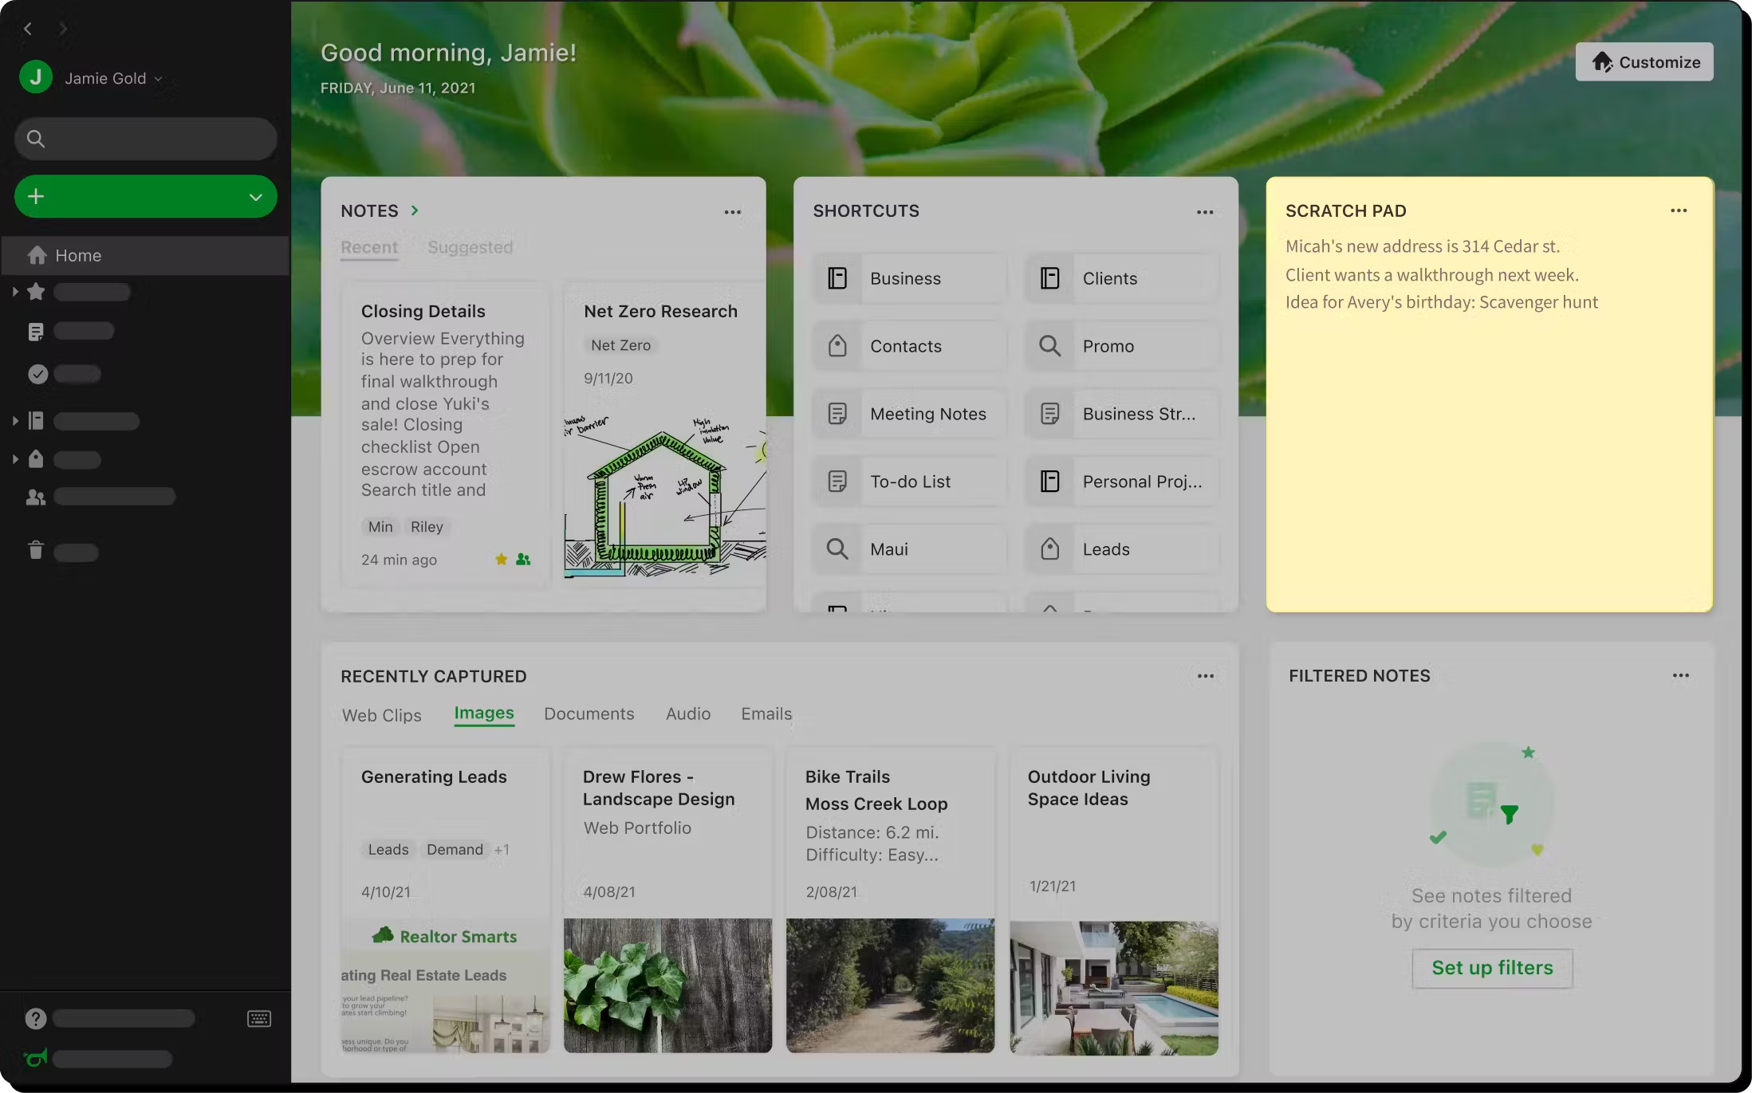Image resolution: width=1752 pixels, height=1093 pixels.
Task: Open Scratch Pad three-dot options menu
Action: [x=1679, y=211]
